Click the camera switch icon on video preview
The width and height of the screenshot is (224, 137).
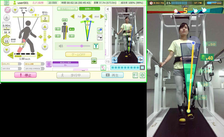pyautogui.click(x=141, y=60)
